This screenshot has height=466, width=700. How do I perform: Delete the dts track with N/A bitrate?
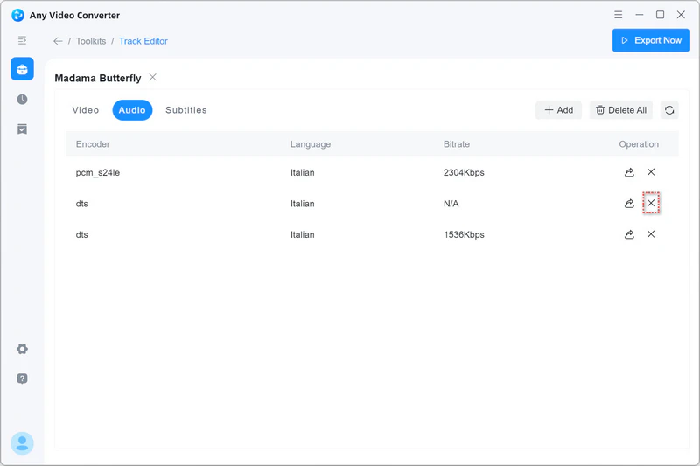tap(651, 204)
